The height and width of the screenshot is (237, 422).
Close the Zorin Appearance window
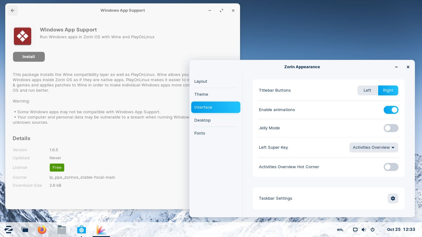click(x=408, y=67)
